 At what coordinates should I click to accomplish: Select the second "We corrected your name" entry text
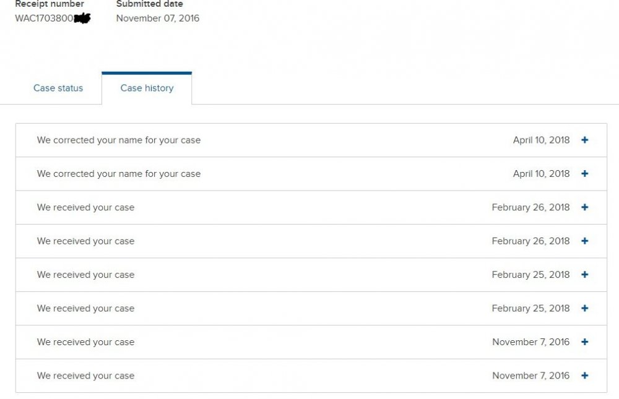[119, 174]
